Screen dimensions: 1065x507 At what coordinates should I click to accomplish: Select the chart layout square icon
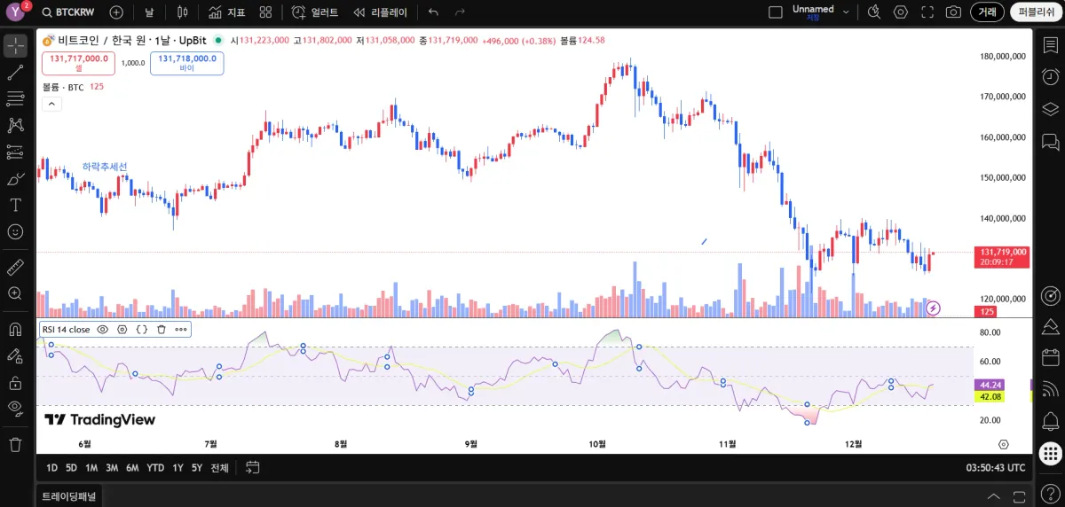pos(775,12)
